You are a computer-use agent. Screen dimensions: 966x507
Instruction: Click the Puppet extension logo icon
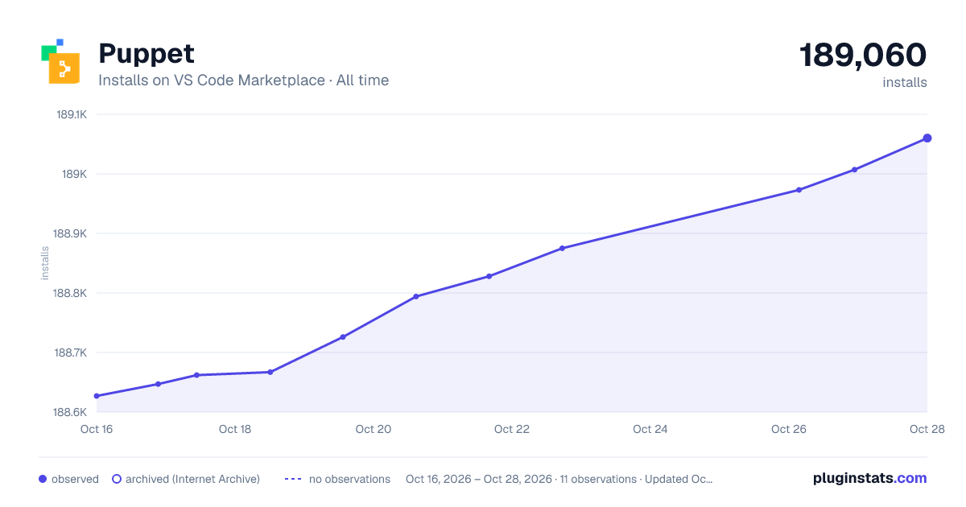click(x=60, y=61)
